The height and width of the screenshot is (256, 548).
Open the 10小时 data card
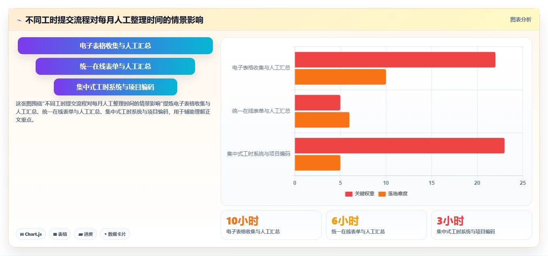tap(271, 225)
